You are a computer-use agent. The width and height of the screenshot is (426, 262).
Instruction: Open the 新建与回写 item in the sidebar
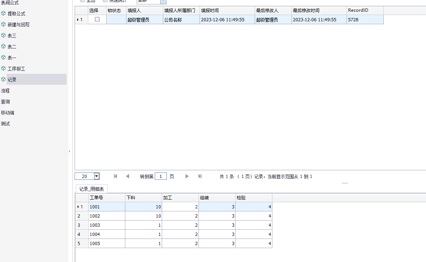pyautogui.click(x=18, y=25)
